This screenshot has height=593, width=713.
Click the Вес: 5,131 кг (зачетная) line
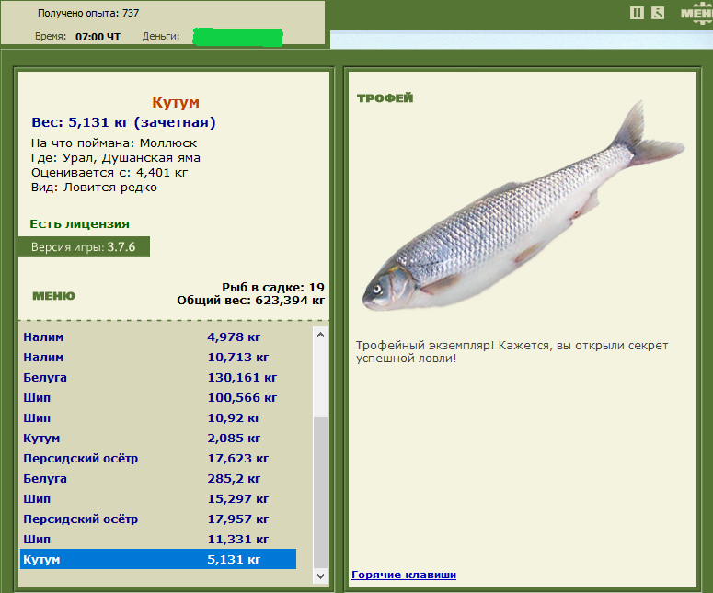[123, 122]
